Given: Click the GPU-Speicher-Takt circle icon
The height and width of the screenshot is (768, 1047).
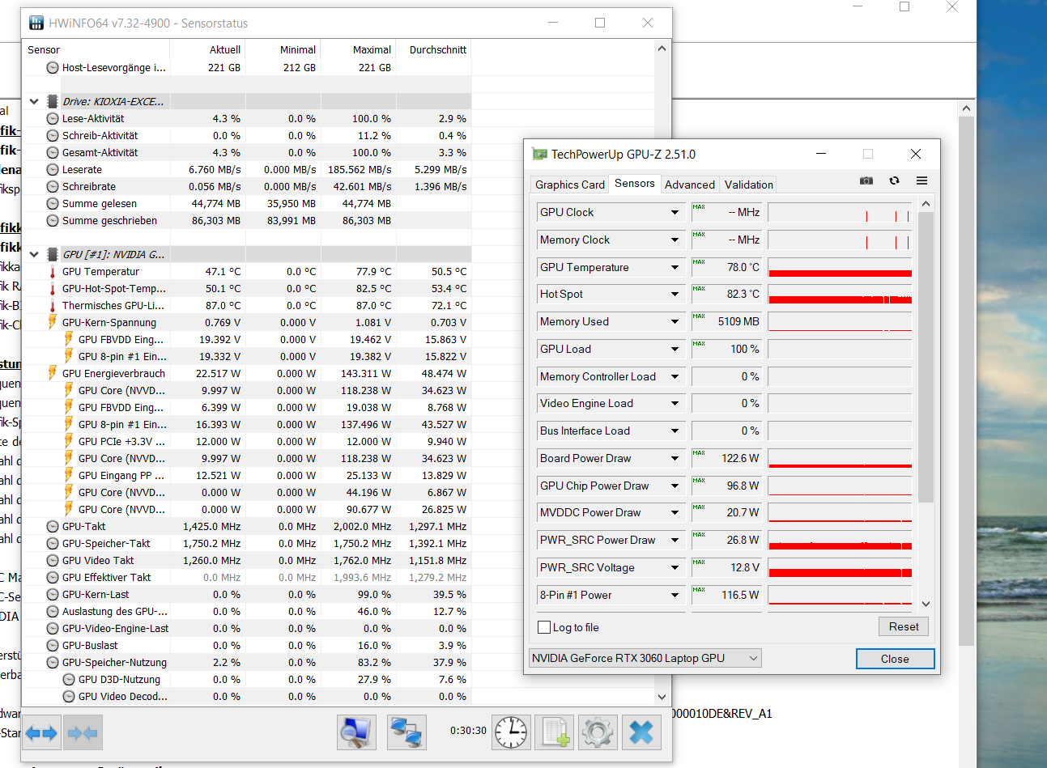Looking at the screenshot, I should tap(53, 544).
